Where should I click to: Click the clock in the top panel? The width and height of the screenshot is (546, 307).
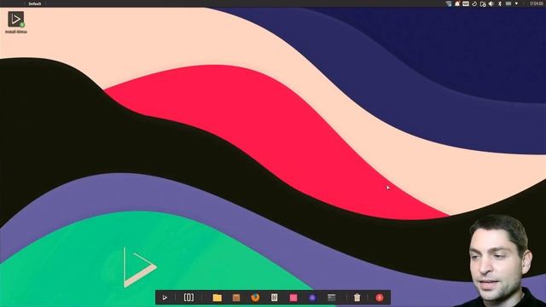pos(537,3)
